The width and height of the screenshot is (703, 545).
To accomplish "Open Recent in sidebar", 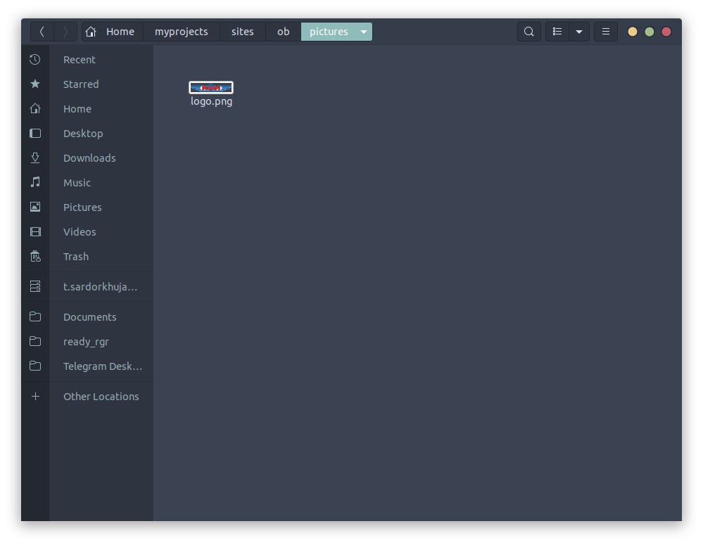I will (79, 60).
